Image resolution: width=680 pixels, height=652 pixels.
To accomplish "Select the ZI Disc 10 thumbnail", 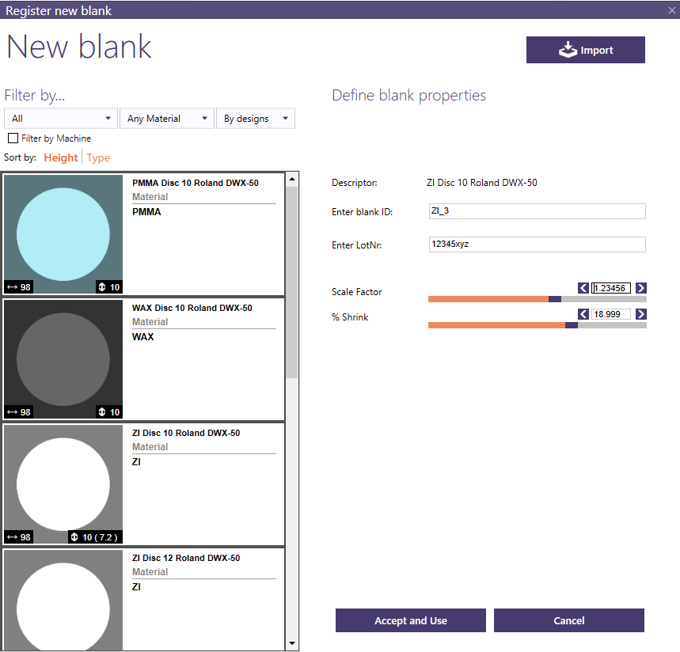I will pyautogui.click(x=63, y=484).
